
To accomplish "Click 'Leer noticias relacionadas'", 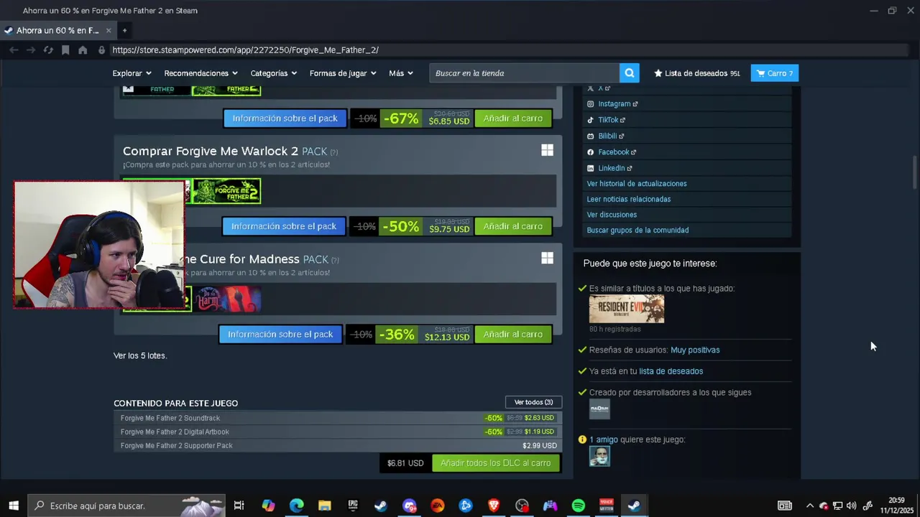I will coord(629,200).
